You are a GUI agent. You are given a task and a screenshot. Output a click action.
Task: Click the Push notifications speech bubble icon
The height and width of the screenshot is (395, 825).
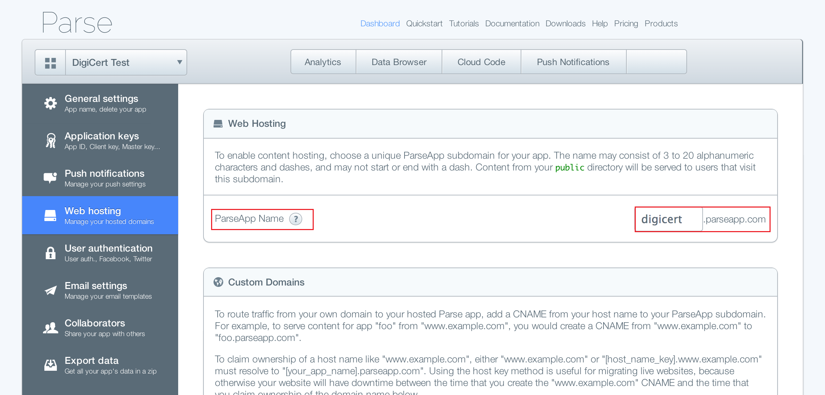pyautogui.click(x=50, y=178)
